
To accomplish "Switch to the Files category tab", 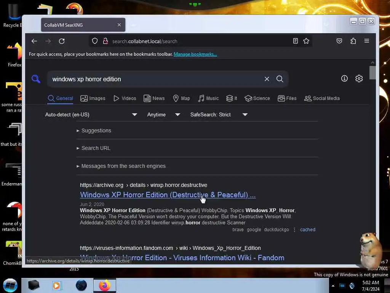I will (x=287, y=98).
